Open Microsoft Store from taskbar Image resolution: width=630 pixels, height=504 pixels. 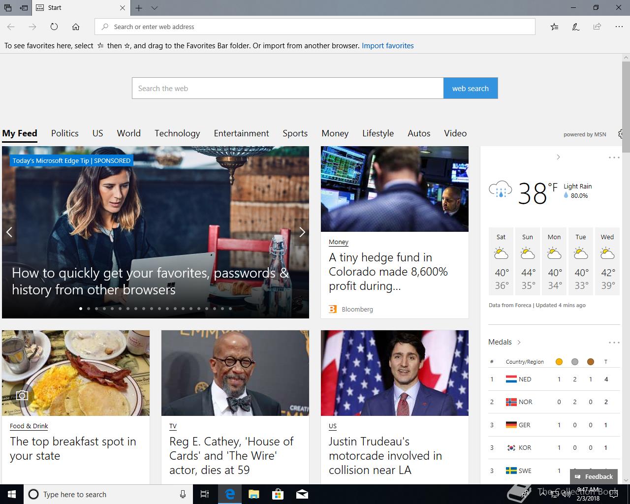click(278, 494)
